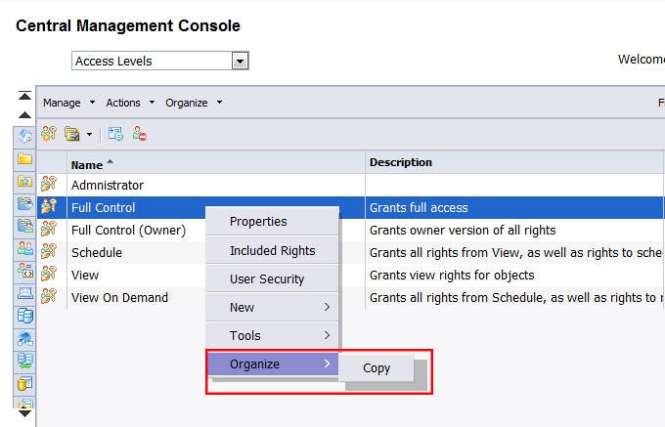665x427 pixels.
Task: Open dropdown arrow beside the organize icon
Action: tap(89, 134)
